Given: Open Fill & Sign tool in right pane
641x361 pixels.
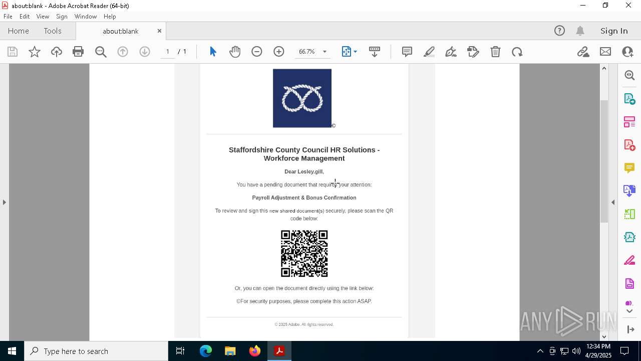Looking at the screenshot, I should point(629,261).
